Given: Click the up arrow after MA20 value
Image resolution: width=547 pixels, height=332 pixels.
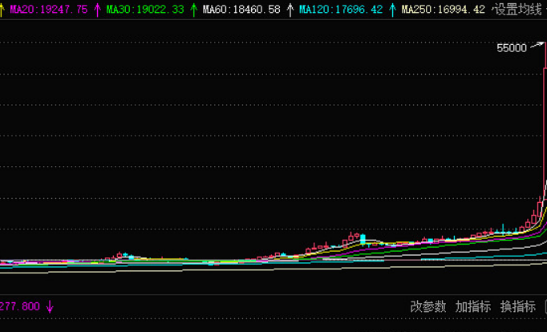Looking at the screenshot, I should point(98,10).
